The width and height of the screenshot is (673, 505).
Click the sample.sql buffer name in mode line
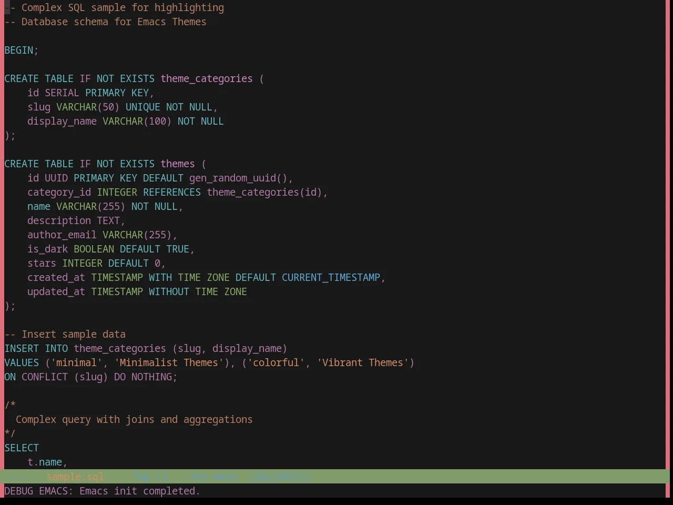[75, 477]
